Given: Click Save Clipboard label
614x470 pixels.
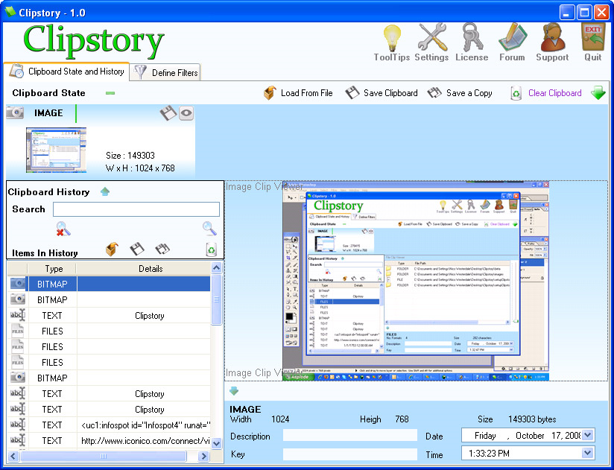Looking at the screenshot, I should click(x=390, y=93).
